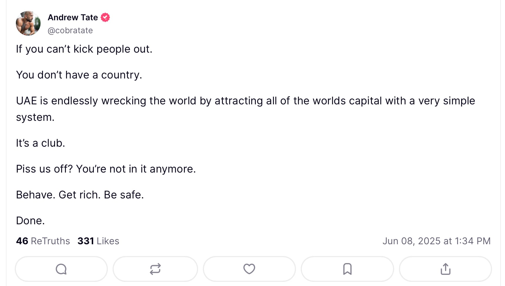
Task: Click the line "If you can't kick people out."
Action: click(84, 49)
